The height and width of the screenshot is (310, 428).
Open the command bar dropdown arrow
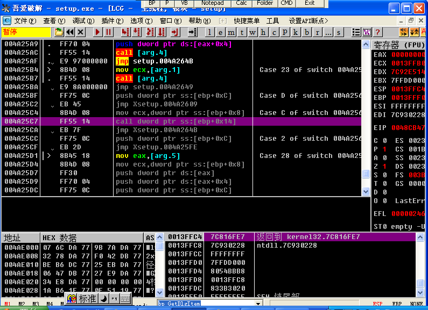pyautogui.click(x=258, y=304)
